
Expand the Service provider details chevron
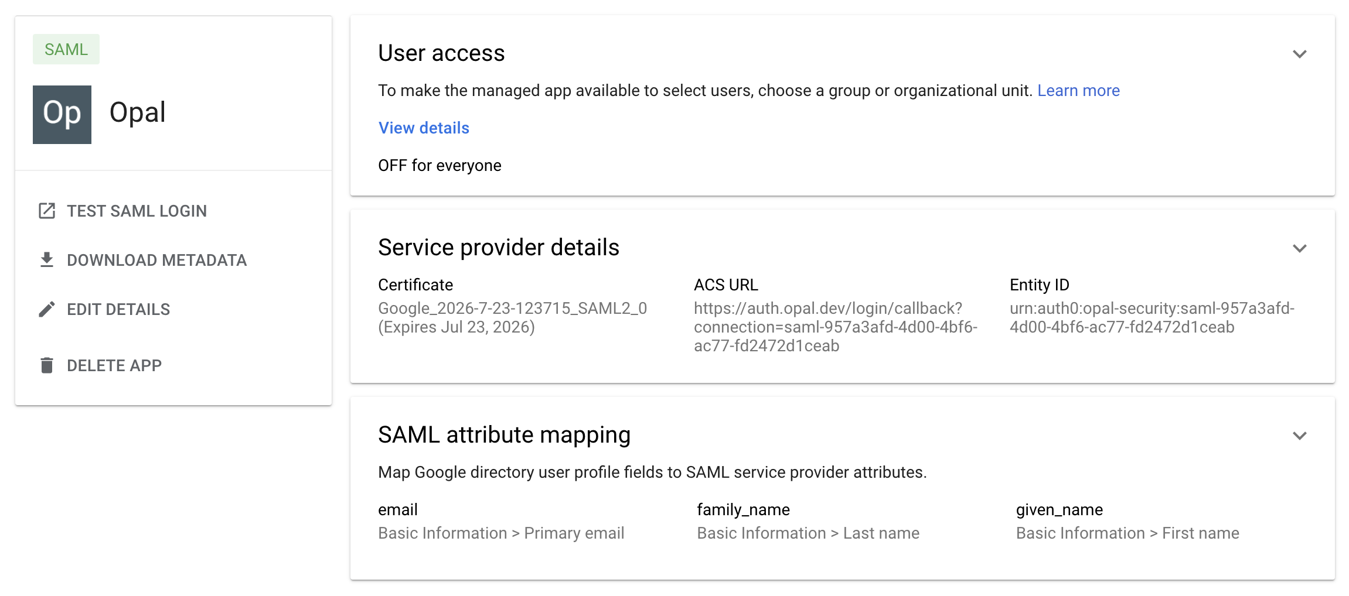tap(1300, 248)
